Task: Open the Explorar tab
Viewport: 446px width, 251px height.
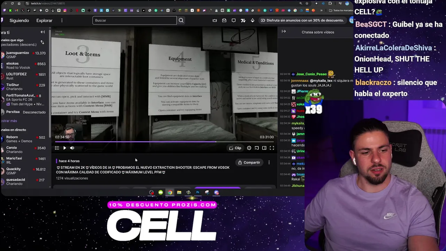Action: 44,21
